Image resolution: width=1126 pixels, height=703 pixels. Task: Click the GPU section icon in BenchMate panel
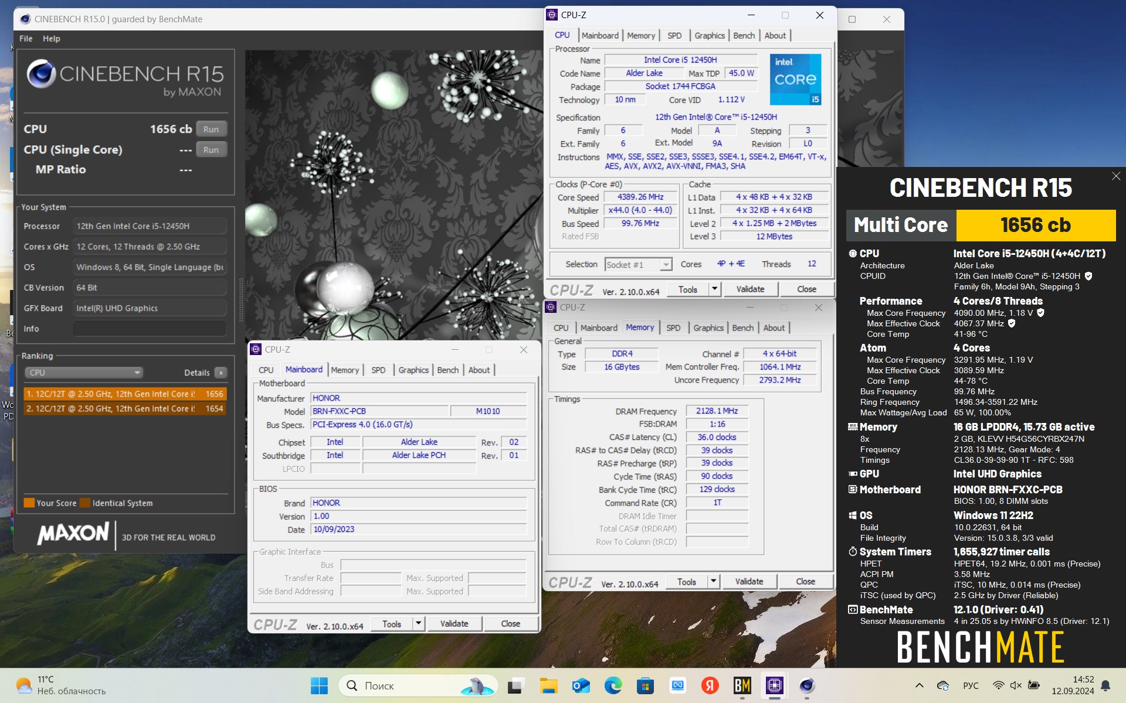point(853,474)
